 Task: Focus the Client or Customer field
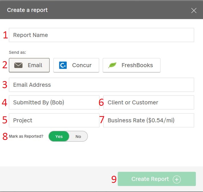149,102
